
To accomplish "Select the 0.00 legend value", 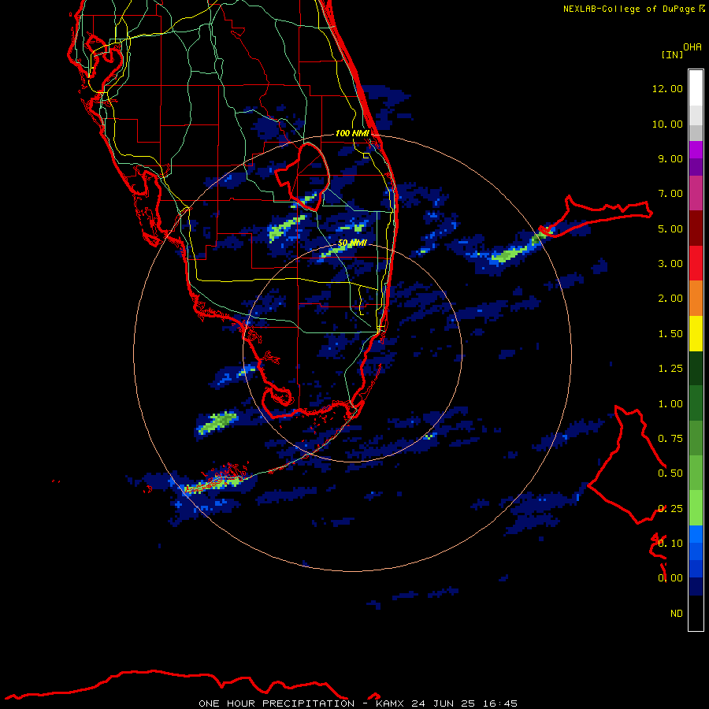I will click(x=670, y=578).
